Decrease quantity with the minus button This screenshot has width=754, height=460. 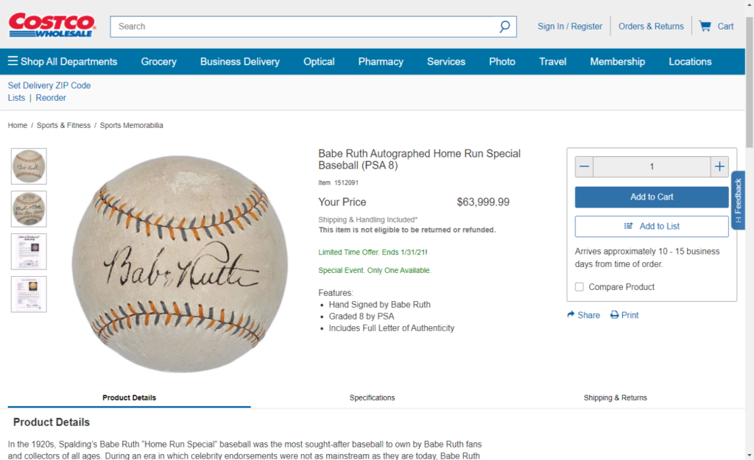point(584,166)
